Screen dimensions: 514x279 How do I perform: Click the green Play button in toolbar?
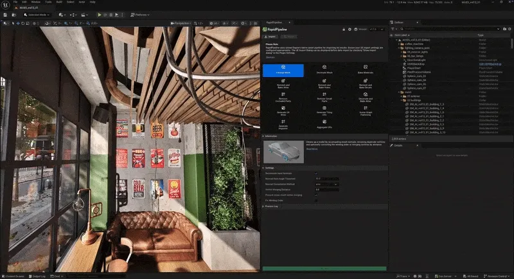pos(99,14)
